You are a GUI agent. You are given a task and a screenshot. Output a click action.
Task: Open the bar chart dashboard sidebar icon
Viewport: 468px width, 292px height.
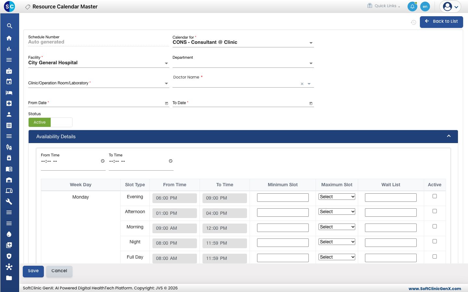(x=9, y=49)
